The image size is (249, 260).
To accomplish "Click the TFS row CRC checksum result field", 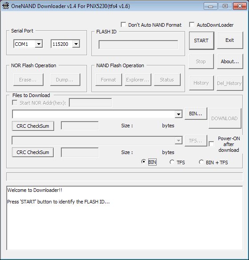I will [80, 152].
